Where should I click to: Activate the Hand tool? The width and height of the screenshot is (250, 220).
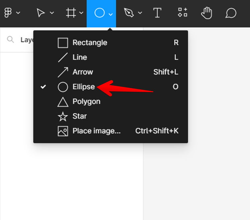pos(207,13)
